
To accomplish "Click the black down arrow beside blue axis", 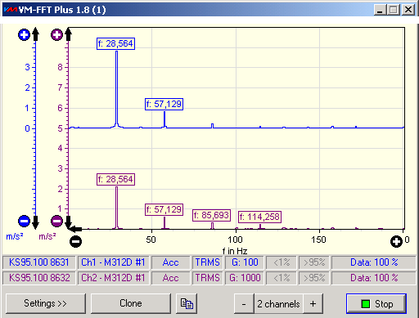I will pos(36,222).
